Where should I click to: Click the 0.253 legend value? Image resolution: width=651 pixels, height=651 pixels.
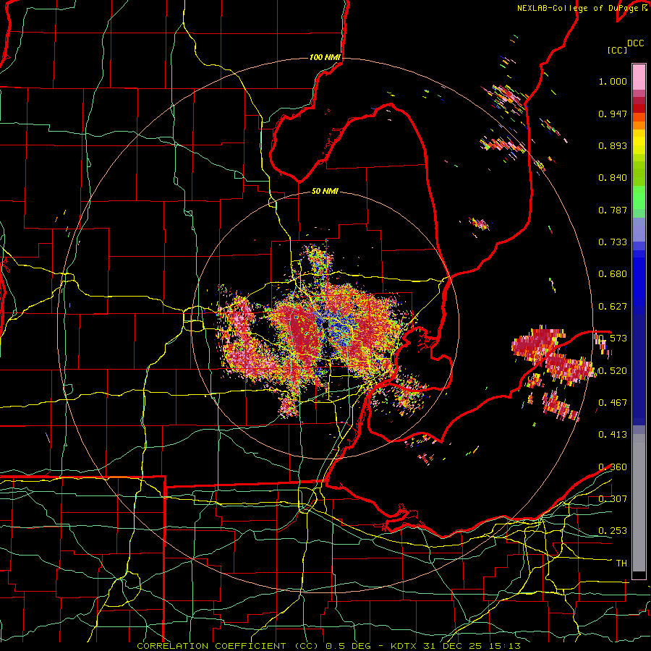point(613,531)
